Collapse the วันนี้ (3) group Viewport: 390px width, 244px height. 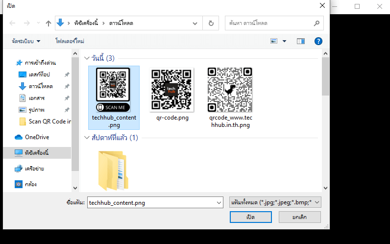pyautogui.click(x=87, y=58)
